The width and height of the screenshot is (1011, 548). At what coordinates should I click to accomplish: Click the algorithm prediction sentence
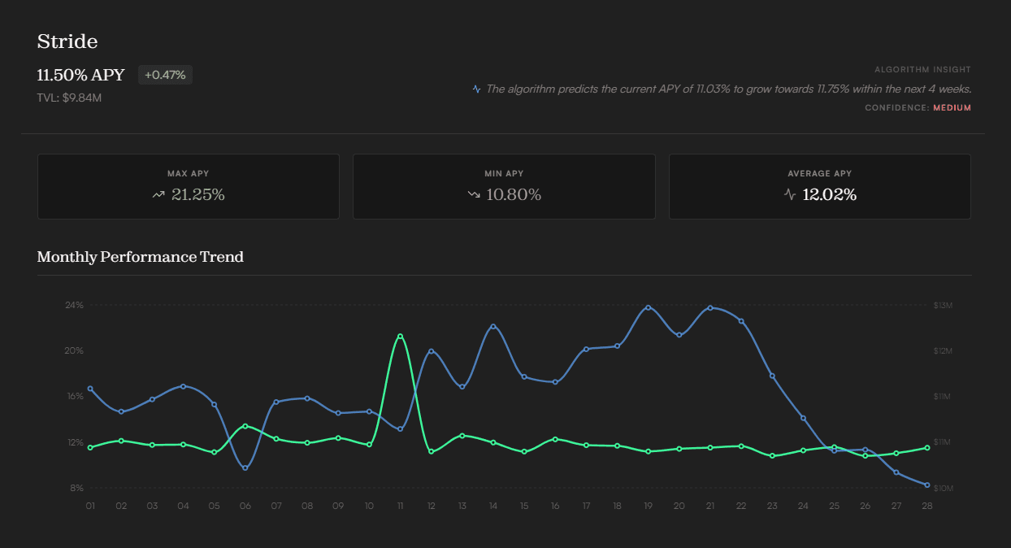point(729,89)
